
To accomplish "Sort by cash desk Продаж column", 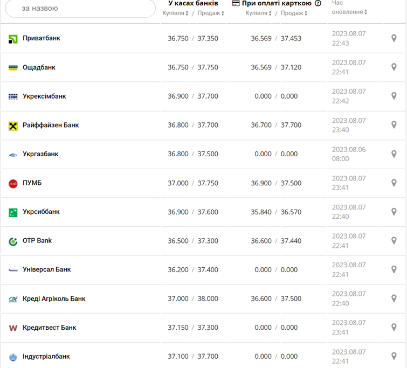I will (210, 13).
